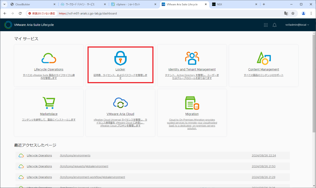Click the Identity and Tenant Management link
The width and height of the screenshot is (316, 188).
point(192,70)
